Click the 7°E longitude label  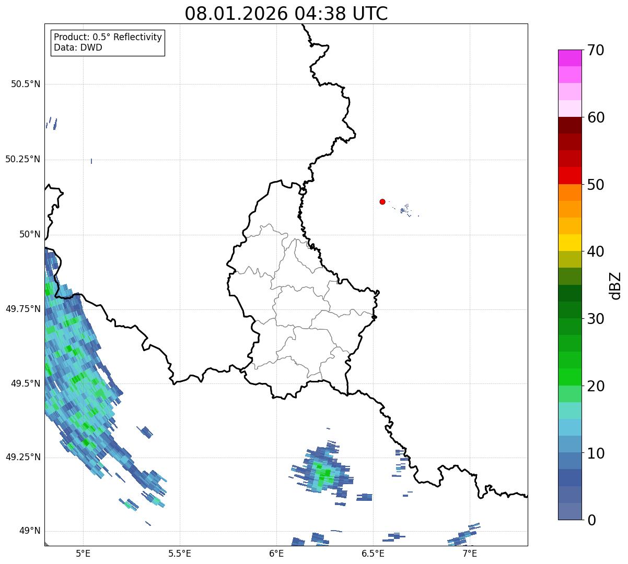point(470,554)
